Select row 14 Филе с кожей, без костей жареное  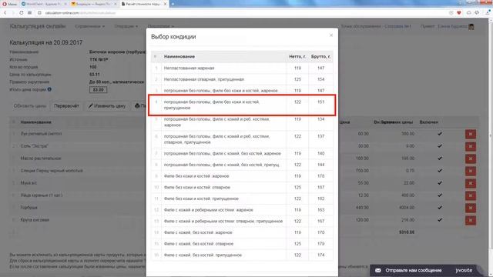[x=242, y=232]
